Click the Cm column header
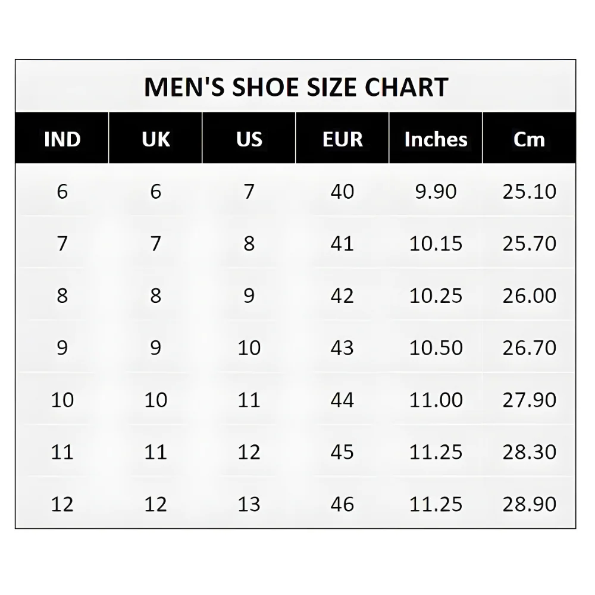 (529, 139)
